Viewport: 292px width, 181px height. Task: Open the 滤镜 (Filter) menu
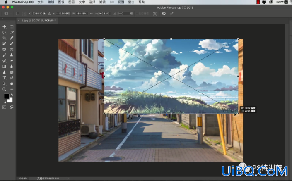tap(102, 2)
